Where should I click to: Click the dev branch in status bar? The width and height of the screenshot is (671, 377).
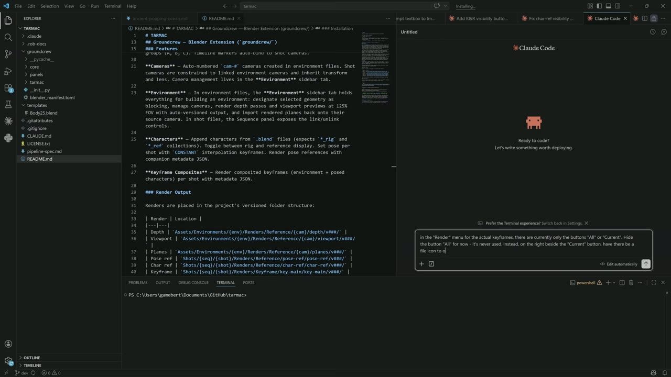tap(21, 373)
